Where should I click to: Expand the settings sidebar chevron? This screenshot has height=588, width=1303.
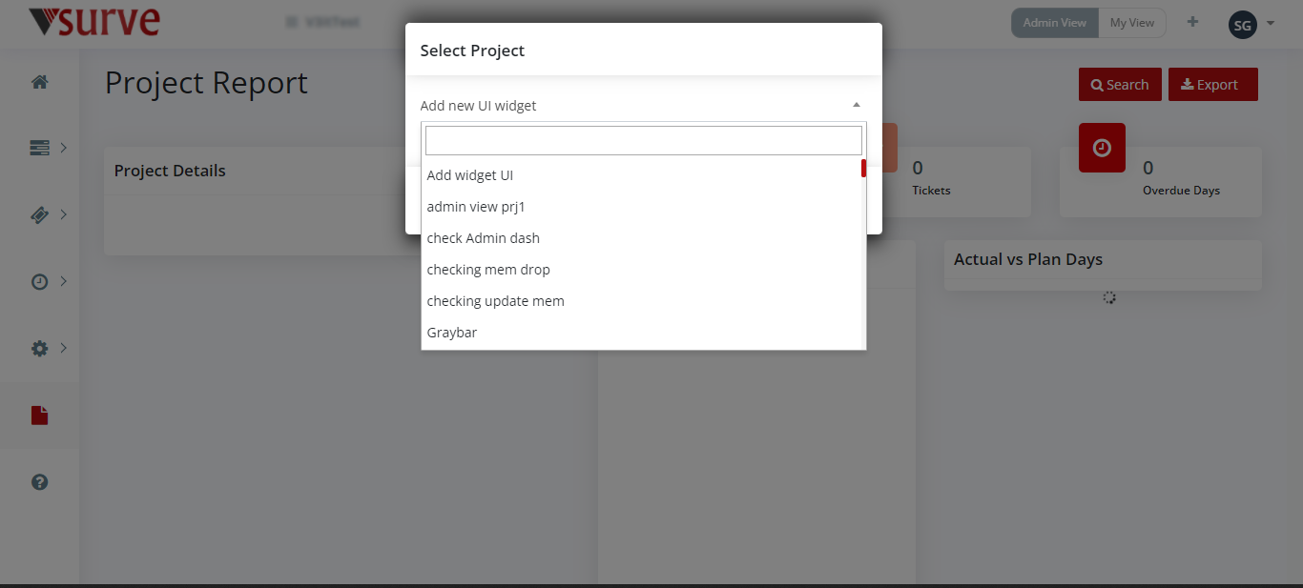coord(64,348)
